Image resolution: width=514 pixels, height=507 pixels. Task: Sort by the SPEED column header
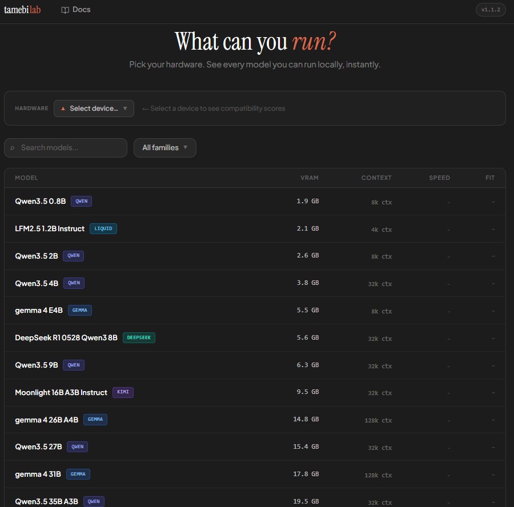[440, 178]
